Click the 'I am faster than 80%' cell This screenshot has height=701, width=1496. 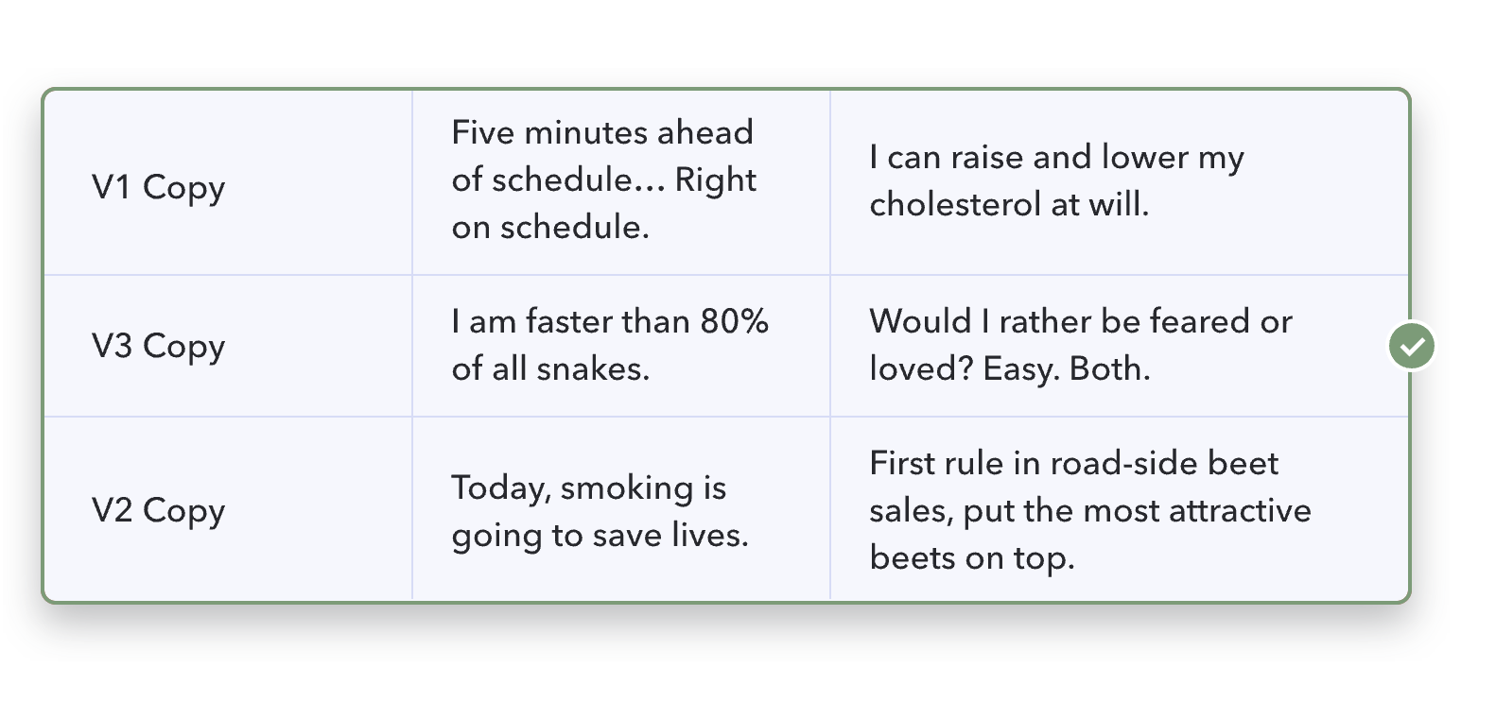[621, 346]
